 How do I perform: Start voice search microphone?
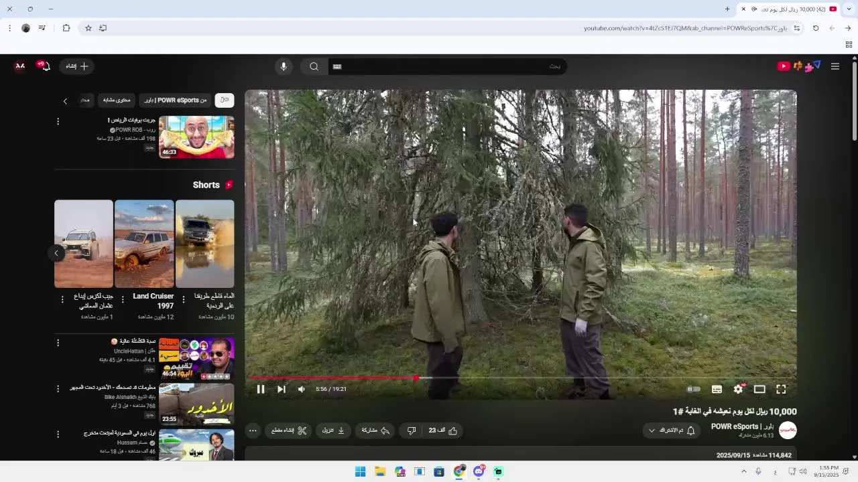click(x=284, y=66)
